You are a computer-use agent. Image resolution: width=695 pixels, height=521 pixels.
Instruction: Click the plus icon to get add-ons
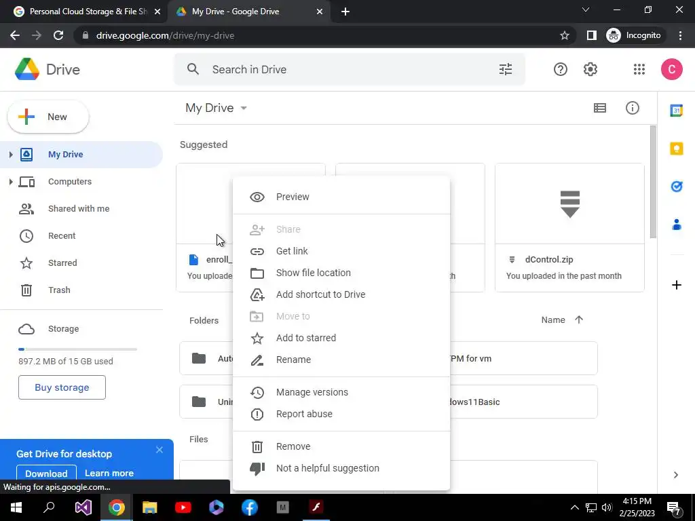(x=677, y=285)
